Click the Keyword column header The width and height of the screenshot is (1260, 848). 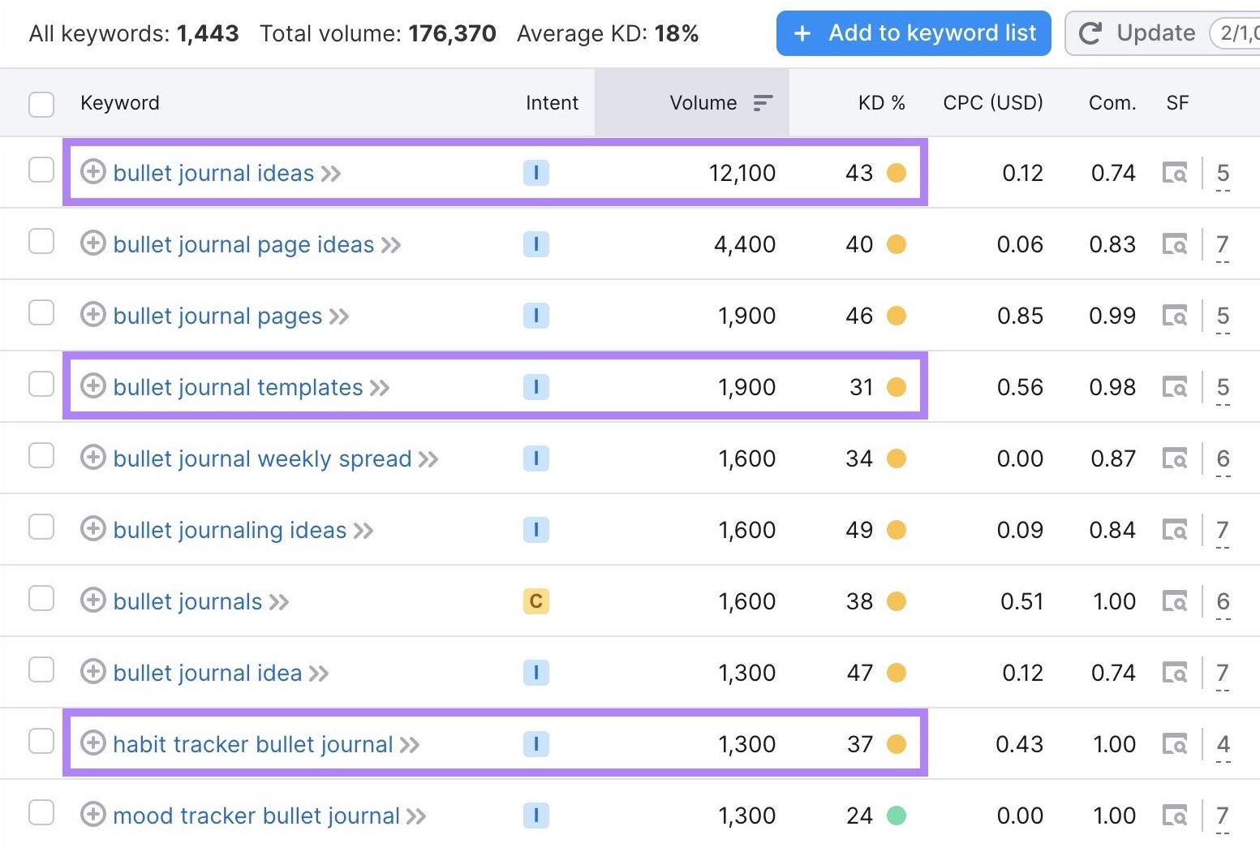(x=119, y=102)
